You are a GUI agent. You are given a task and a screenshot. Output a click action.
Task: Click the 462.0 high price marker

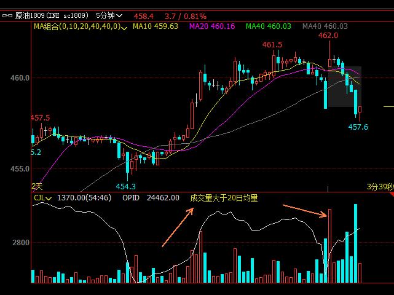(x=328, y=36)
